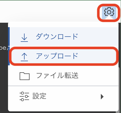121x113 pixels.
Task: Click blank strip above ダウンロード in dropdown
Action: pyautogui.click(x=63, y=25)
